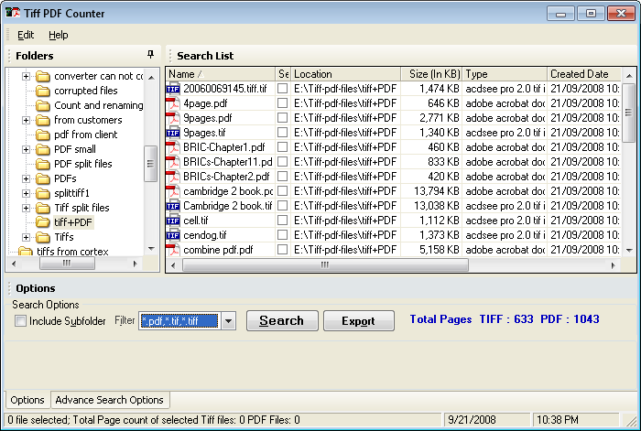The width and height of the screenshot is (641, 431).
Task: Click the PDF icon of combine pdf.pdf
Action: click(174, 250)
